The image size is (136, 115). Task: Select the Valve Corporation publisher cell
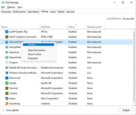click(x=50, y=98)
